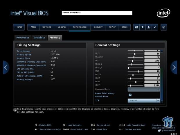Adjust the tRRD_S slider
The image size is (180, 135).
point(136,68)
